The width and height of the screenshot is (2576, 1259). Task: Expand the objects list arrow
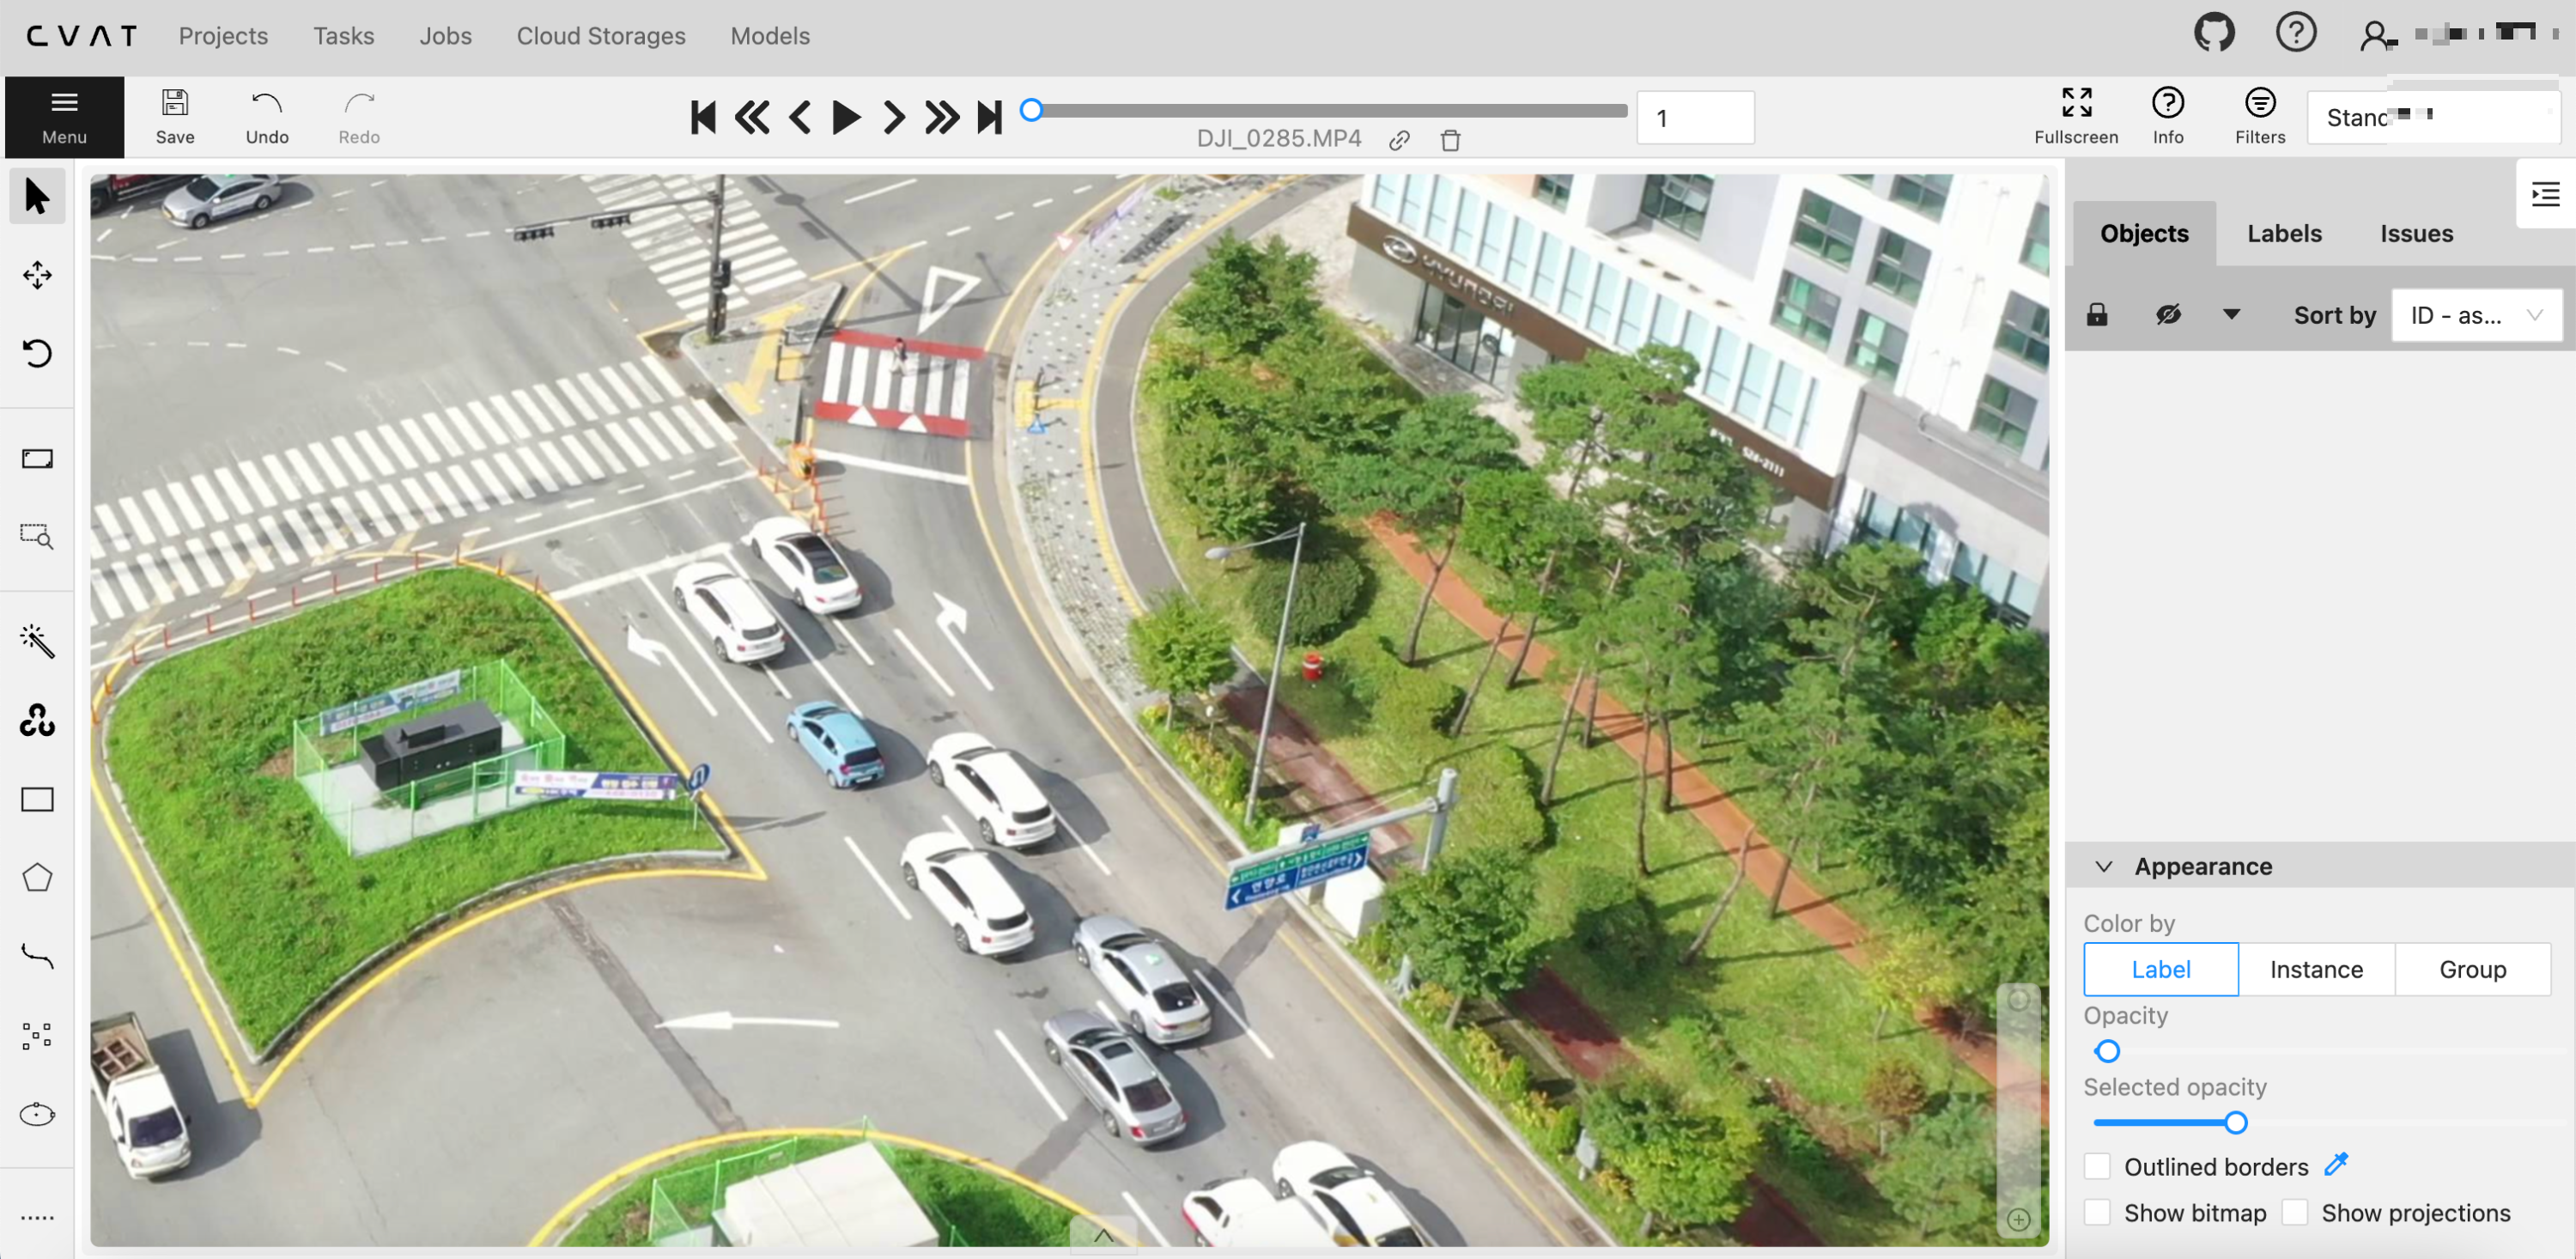(2231, 315)
